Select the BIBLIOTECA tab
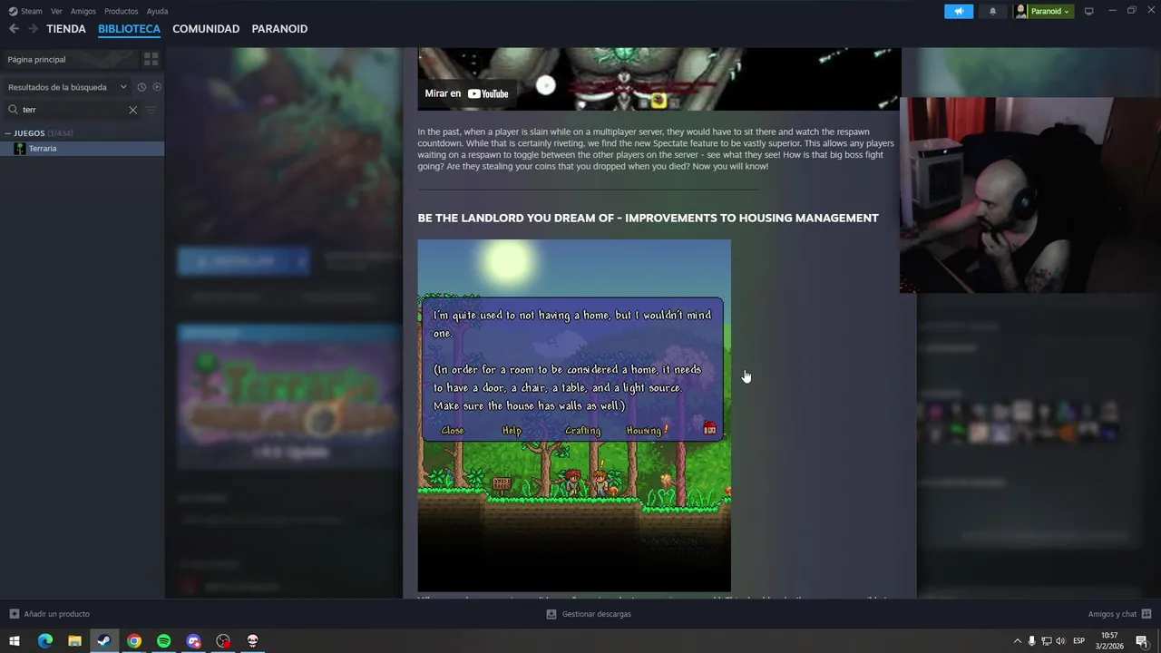Viewport: 1161px width, 653px height. click(129, 29)
